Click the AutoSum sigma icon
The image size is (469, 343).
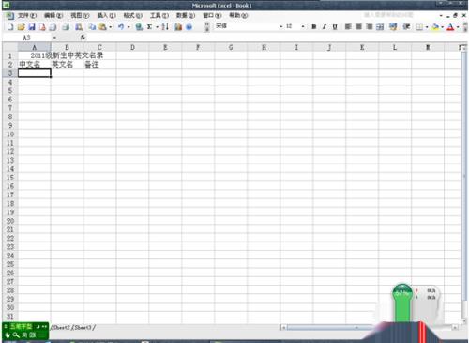pyautogui.click(x=150, y=27)
